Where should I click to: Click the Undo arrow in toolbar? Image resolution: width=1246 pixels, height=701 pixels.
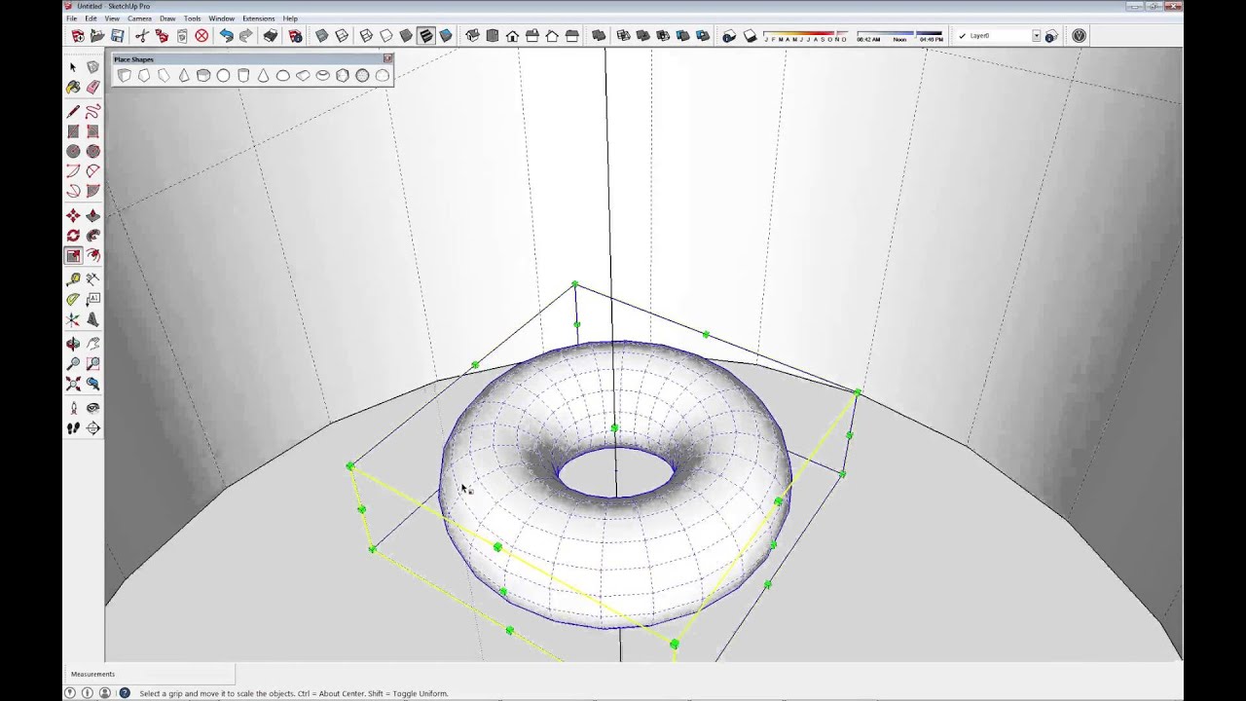click(x=226, y=36)
